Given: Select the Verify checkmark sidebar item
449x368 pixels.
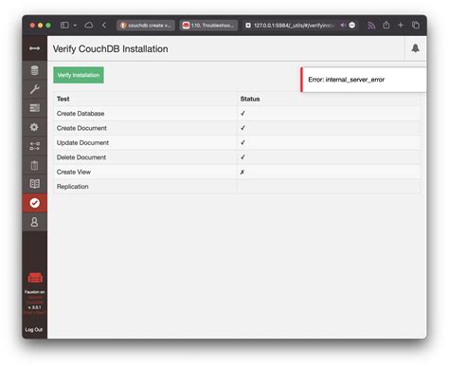Looking at the screenshot, I should 34,203.
